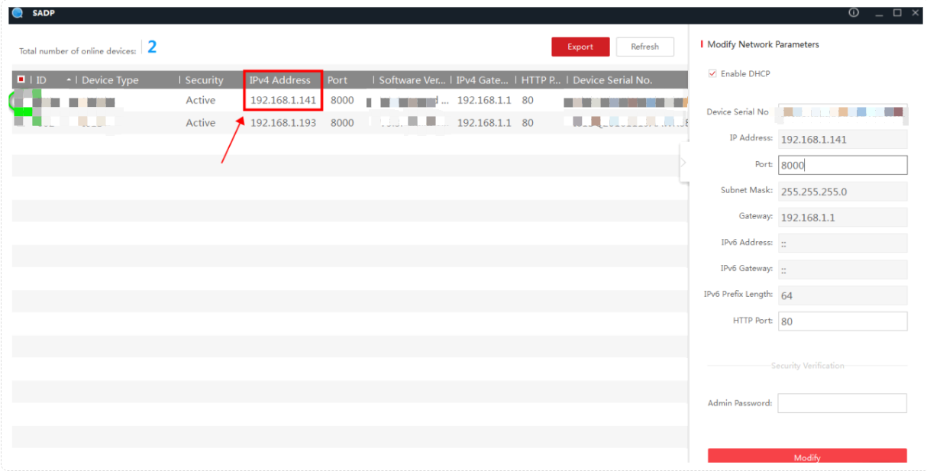Click the HTTP Port input field
The width and height of the screenshot is (927, 471).
(x=842, y=321)
